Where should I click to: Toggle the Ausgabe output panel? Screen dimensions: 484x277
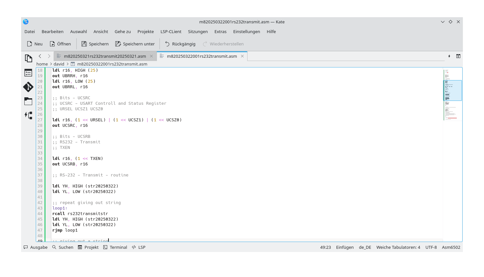point(35,247)
